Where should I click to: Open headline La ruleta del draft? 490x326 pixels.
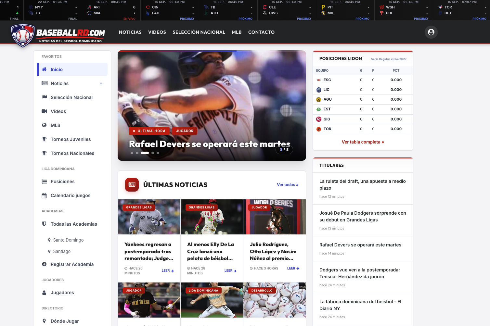[x=363, y=185]
